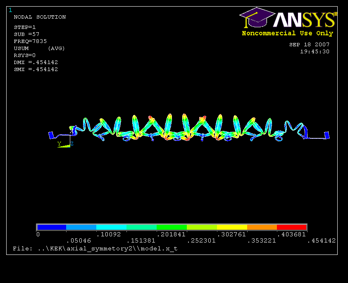Click the Noncommercial Use Only text

tap(288, 33)
